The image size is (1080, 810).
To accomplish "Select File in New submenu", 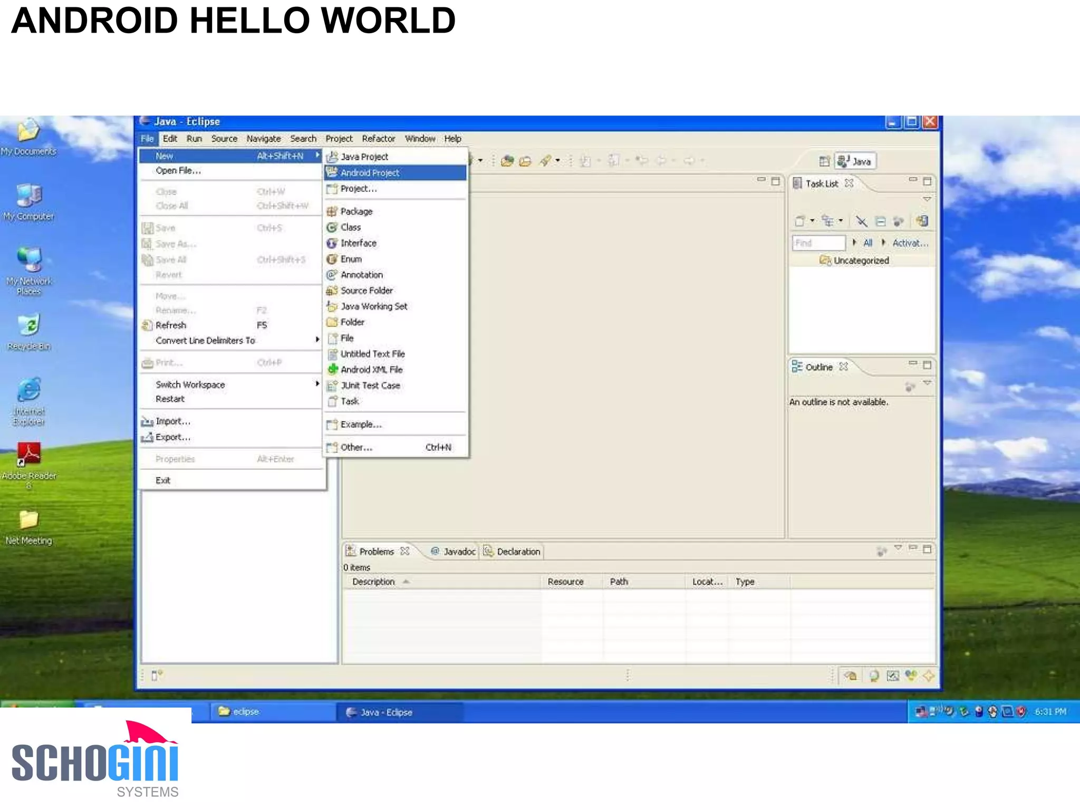I will (x=395, y=338).
